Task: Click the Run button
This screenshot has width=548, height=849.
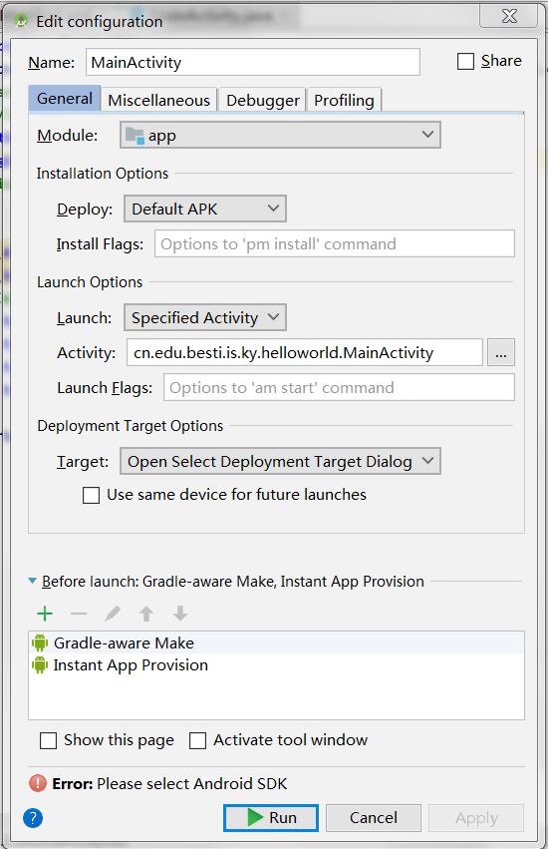Action: 270,818
